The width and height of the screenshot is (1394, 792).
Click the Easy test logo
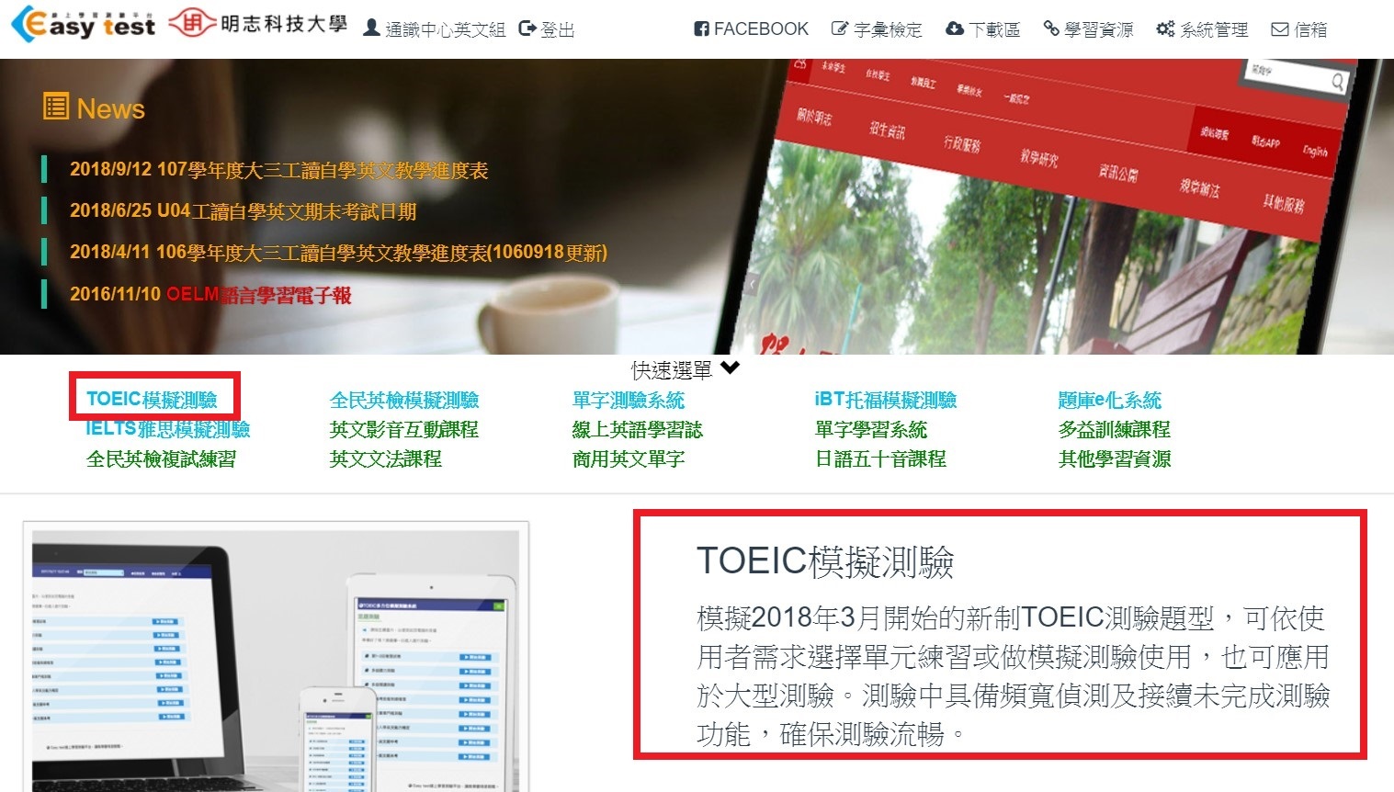click(83, 25)
